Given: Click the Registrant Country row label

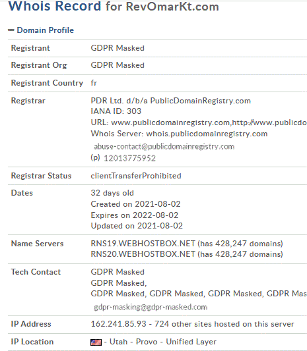Looking at the screenshot, I should click(47, 83).
